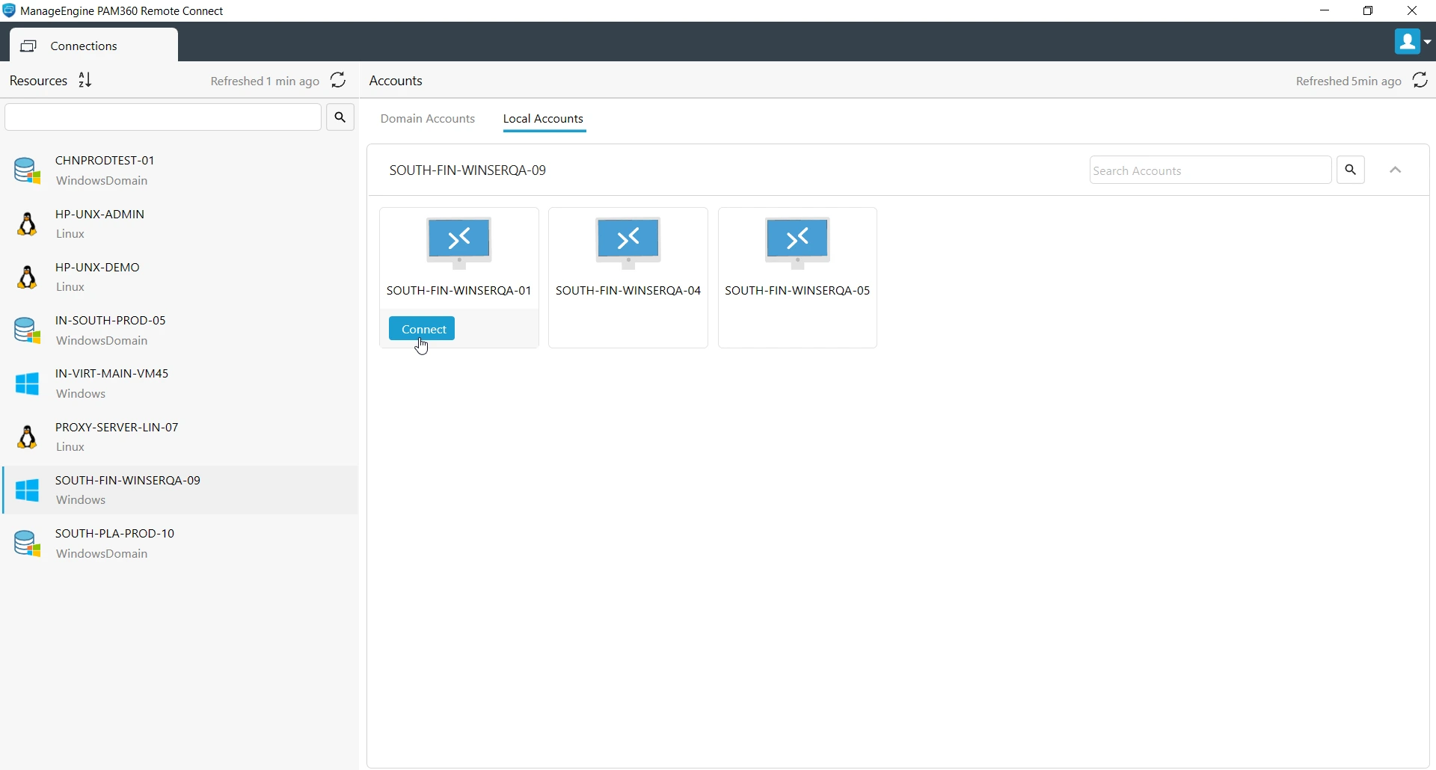Open the Connections tab

pos(94,46)
